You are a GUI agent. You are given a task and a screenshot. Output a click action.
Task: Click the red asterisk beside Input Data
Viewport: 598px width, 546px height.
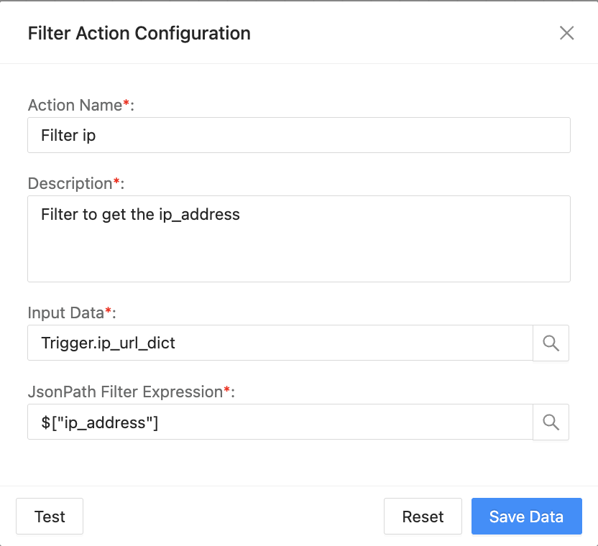point(109,311)
